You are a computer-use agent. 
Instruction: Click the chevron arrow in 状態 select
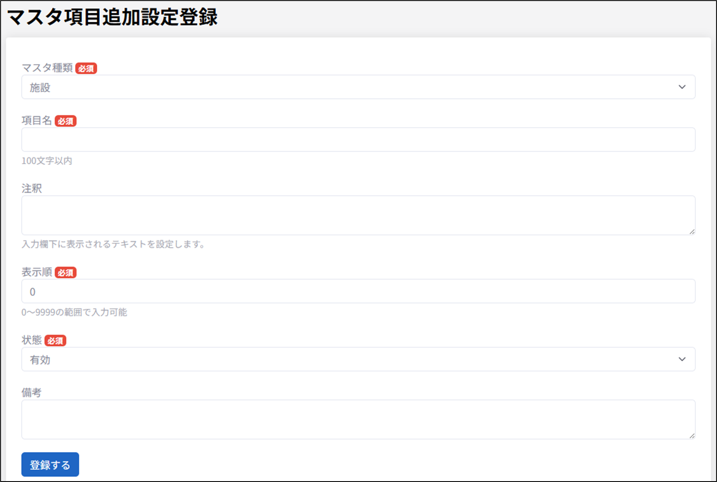(x=682, y=359)
